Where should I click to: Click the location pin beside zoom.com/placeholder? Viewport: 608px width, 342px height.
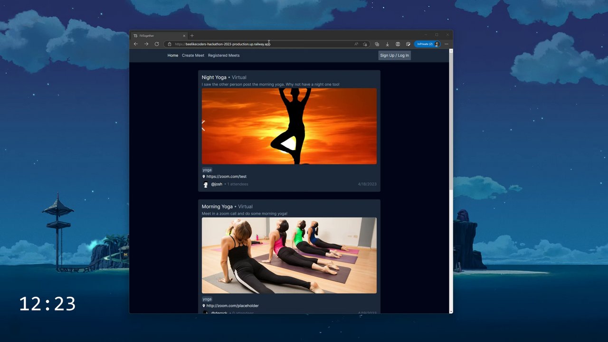[x=204, y=306]
